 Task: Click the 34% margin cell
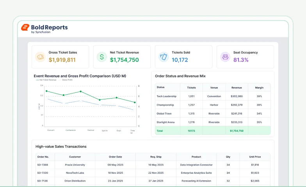point(259,114)
